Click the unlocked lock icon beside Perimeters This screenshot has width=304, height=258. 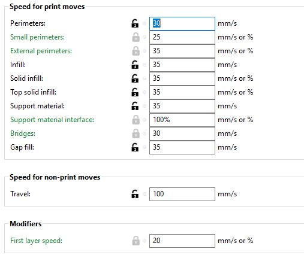click(135, 23)
